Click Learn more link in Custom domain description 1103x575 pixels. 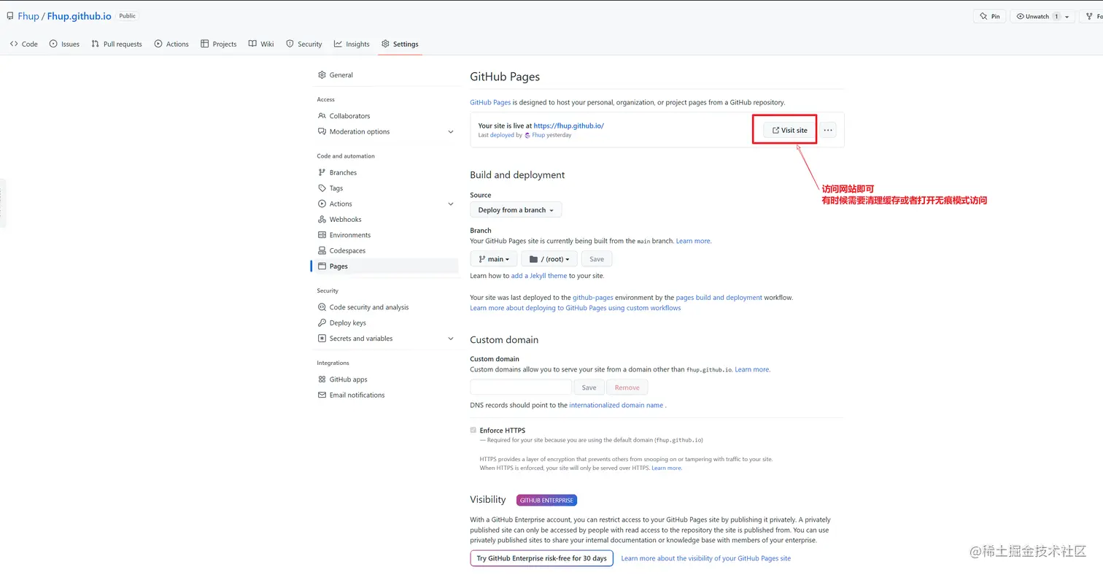click(x=752, y=369)
